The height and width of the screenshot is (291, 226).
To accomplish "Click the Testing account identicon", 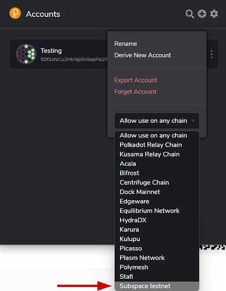I will pyautogui.click(x=26, y=54).
